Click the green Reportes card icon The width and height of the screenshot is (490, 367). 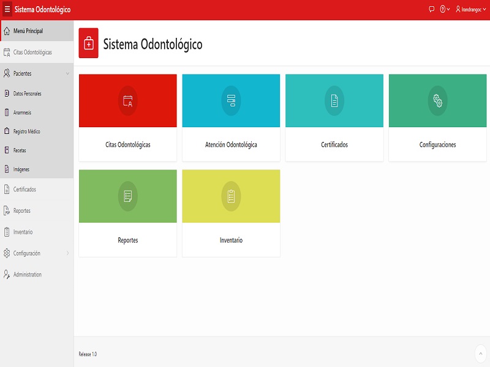(128, 196)
